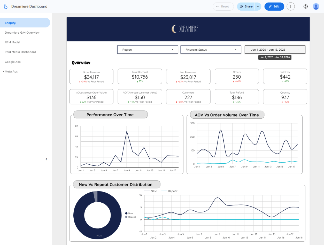Click the Customers 227 scorecard

coord(188,97)
